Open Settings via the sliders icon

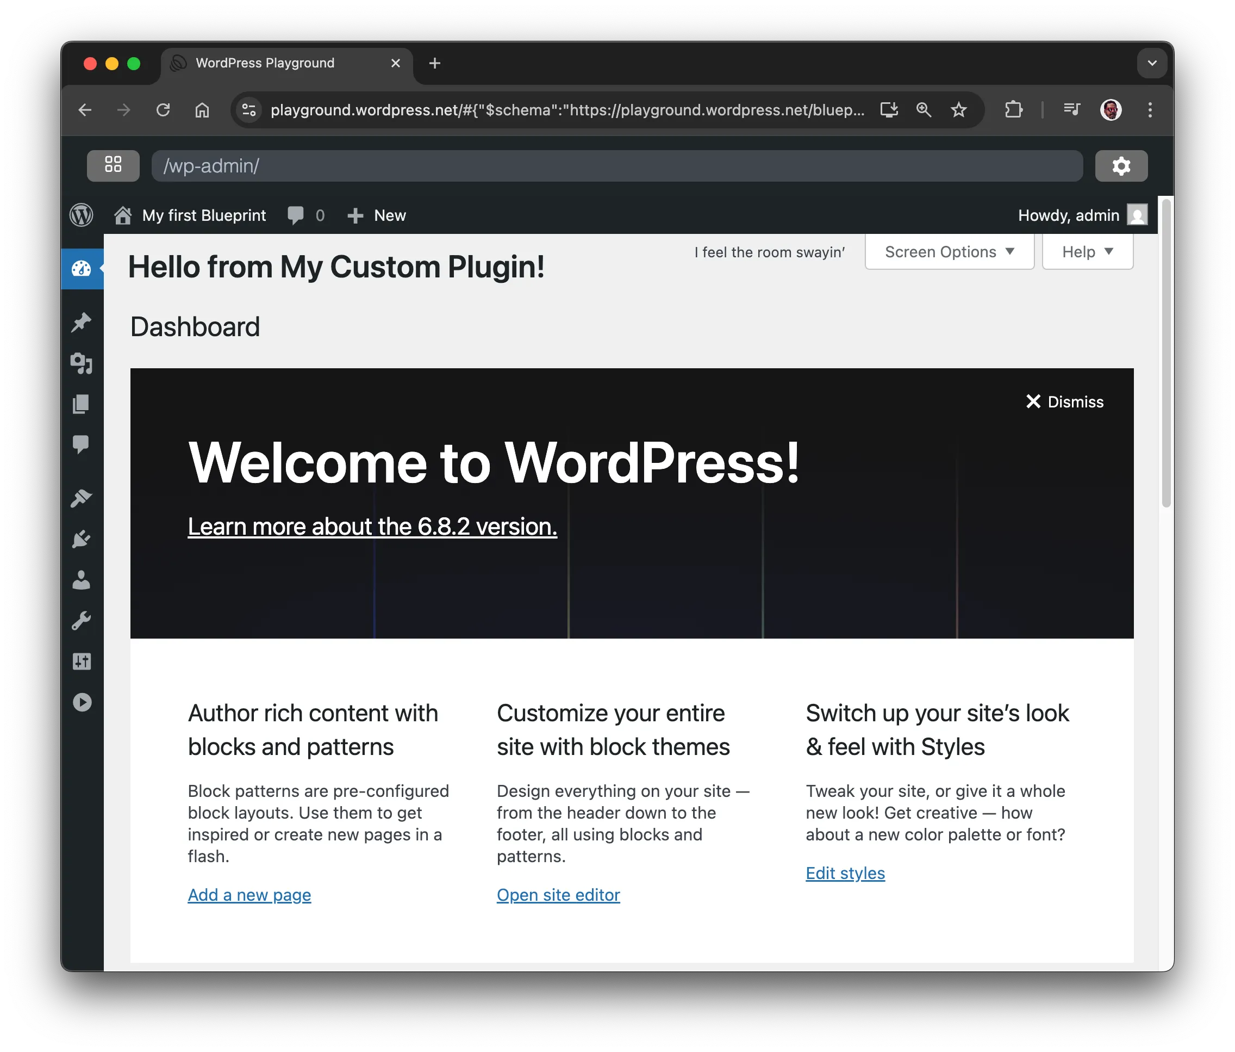[82, 661]
